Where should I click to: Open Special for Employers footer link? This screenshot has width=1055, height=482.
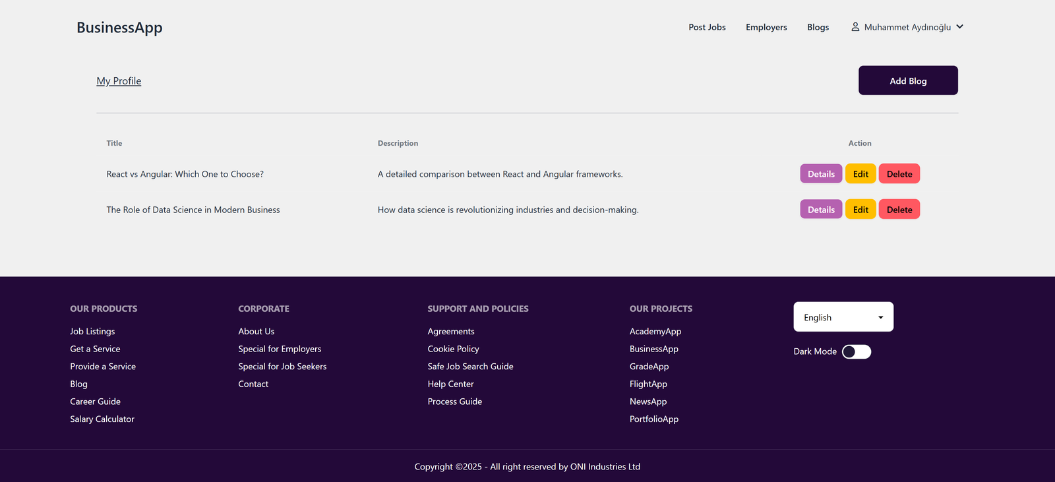point(280,349)
